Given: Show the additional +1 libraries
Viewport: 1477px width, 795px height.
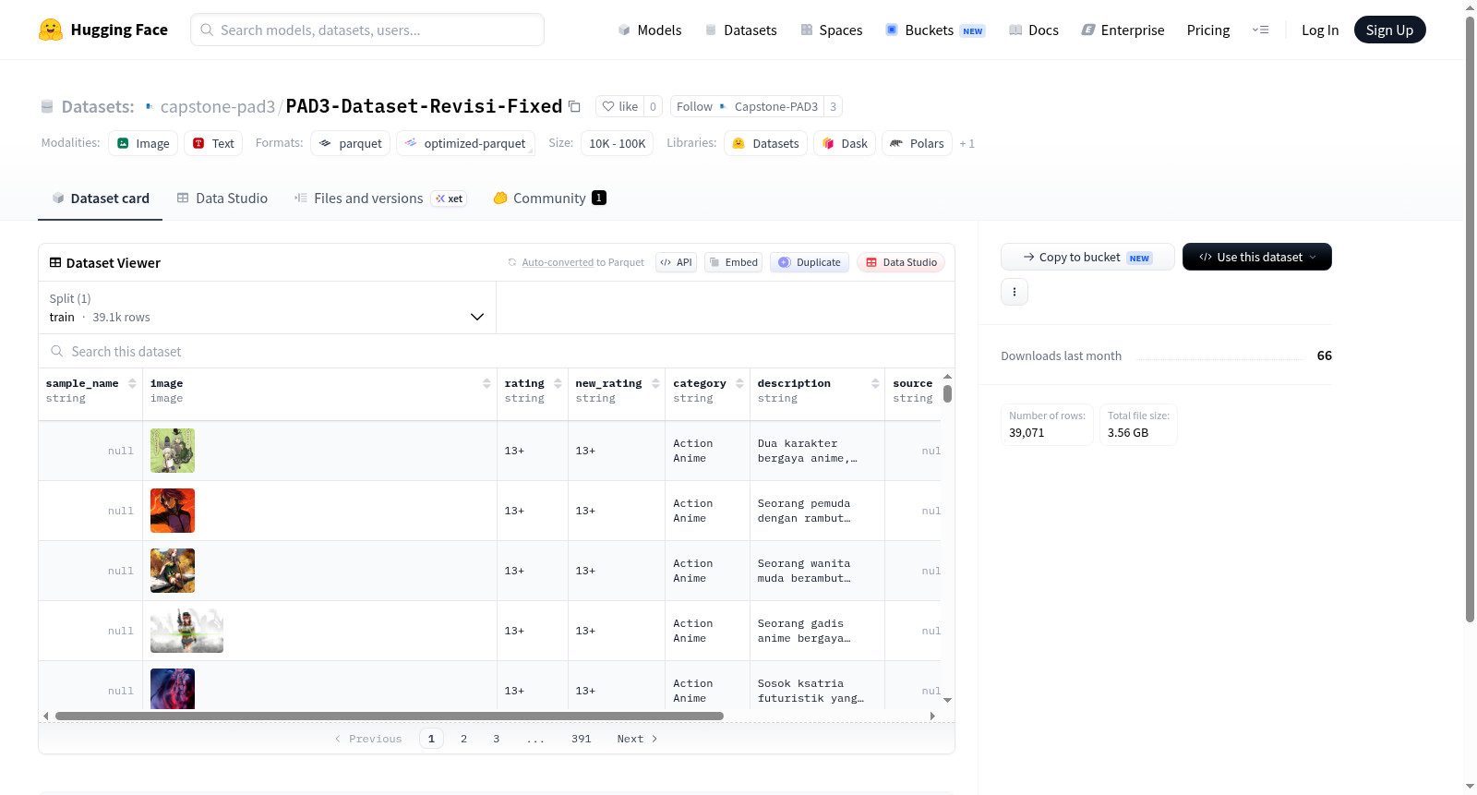Looking at the screenshot, I should (967, 143).
